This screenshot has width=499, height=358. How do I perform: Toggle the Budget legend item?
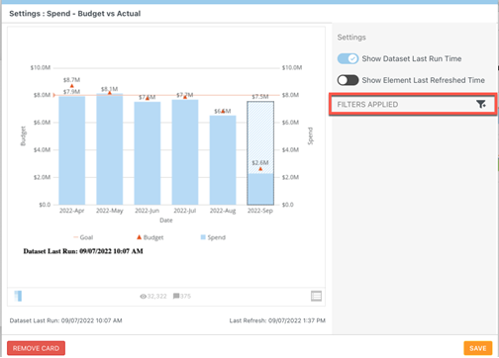(x=150, y=237)
